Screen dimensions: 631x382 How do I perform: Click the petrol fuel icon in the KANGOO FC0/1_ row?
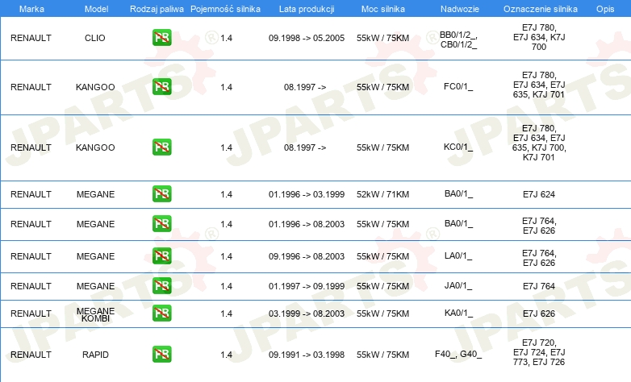(x=161, y=87)
